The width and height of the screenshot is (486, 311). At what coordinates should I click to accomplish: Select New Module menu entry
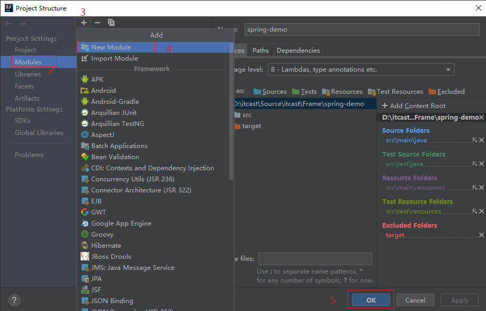point(111,47)
